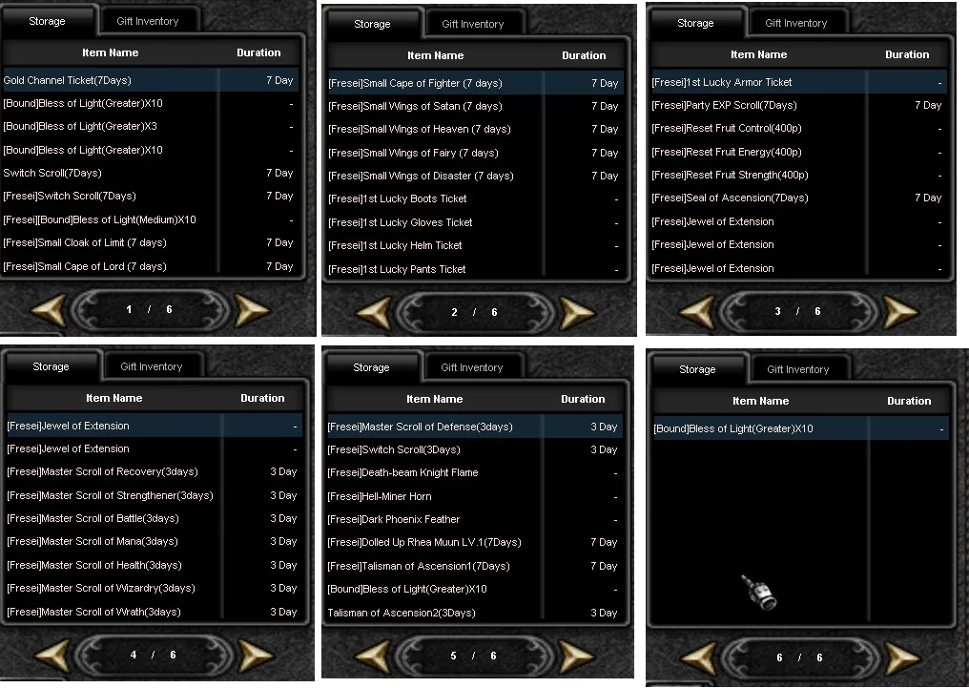Click Item Name column header in page 4/6 panel
The height and width of the screenshot is (688, 969).
click(114, 398)
